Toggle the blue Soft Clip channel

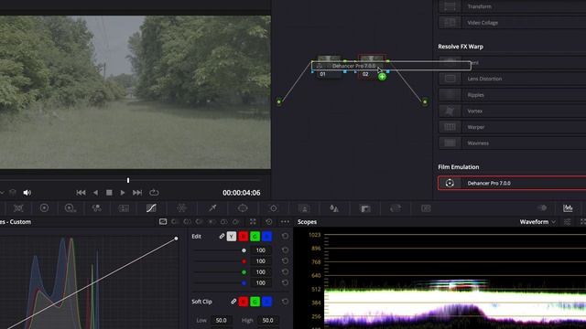pyautogui.click(x=266, y=302)
